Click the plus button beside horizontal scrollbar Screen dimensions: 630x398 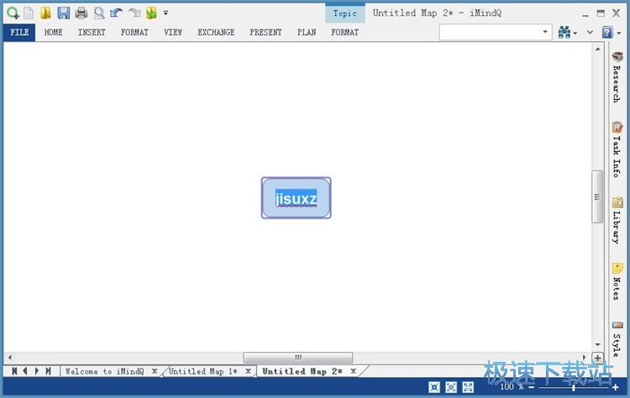pos(597,358)
